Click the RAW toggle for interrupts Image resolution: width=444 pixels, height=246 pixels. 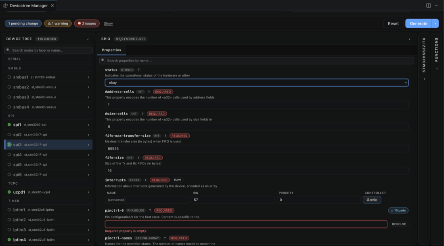click(x=178, y=180)
